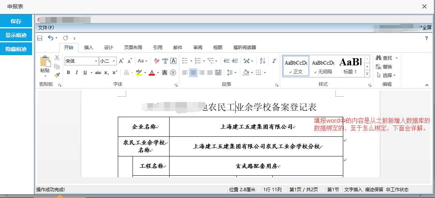
Task: Click the 全屏 fullscreen button
Action: click(x=427, y=28)
